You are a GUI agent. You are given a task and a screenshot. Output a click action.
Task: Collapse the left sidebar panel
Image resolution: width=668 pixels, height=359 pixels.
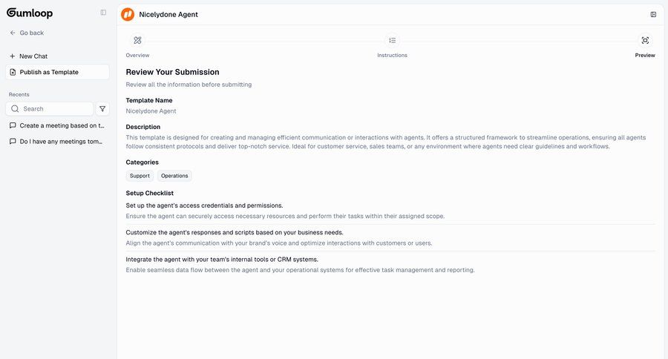tap(103, 13)
